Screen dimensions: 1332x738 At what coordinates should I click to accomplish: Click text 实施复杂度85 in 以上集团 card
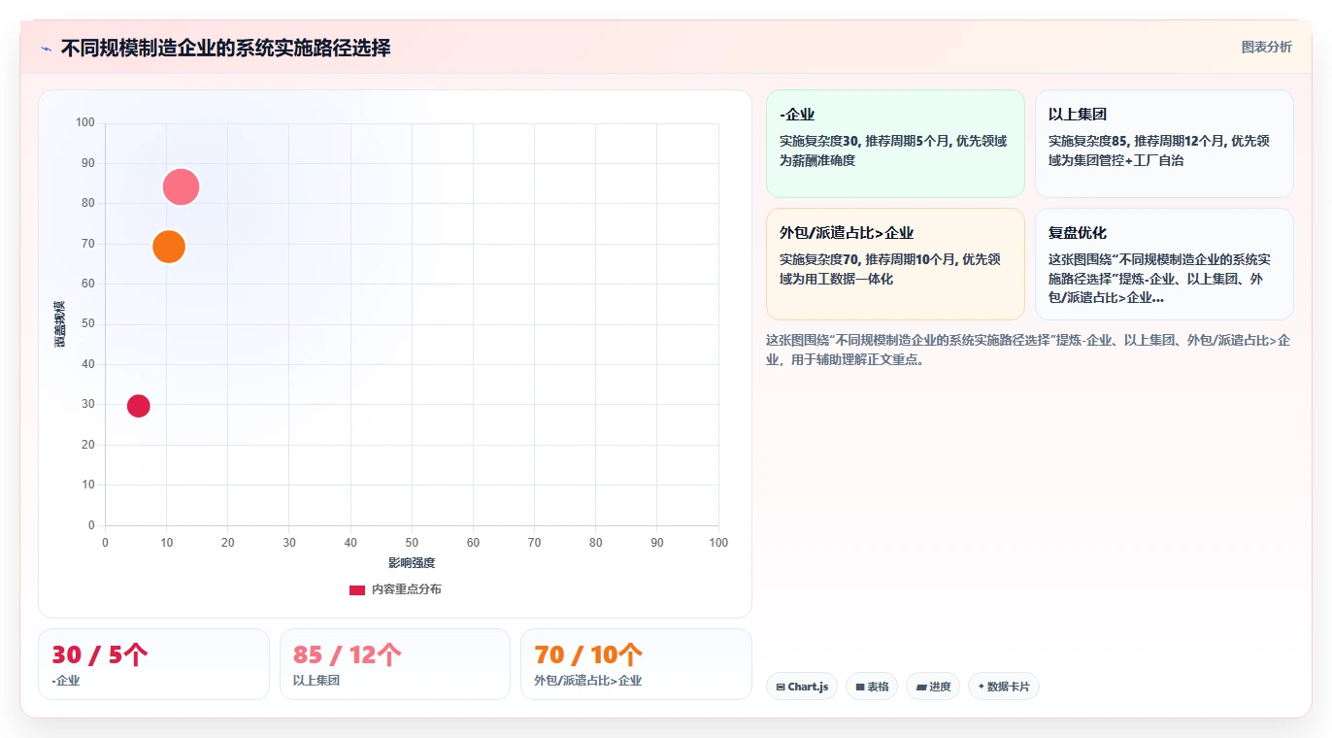pyautogui.click(x=1087, y=141)
